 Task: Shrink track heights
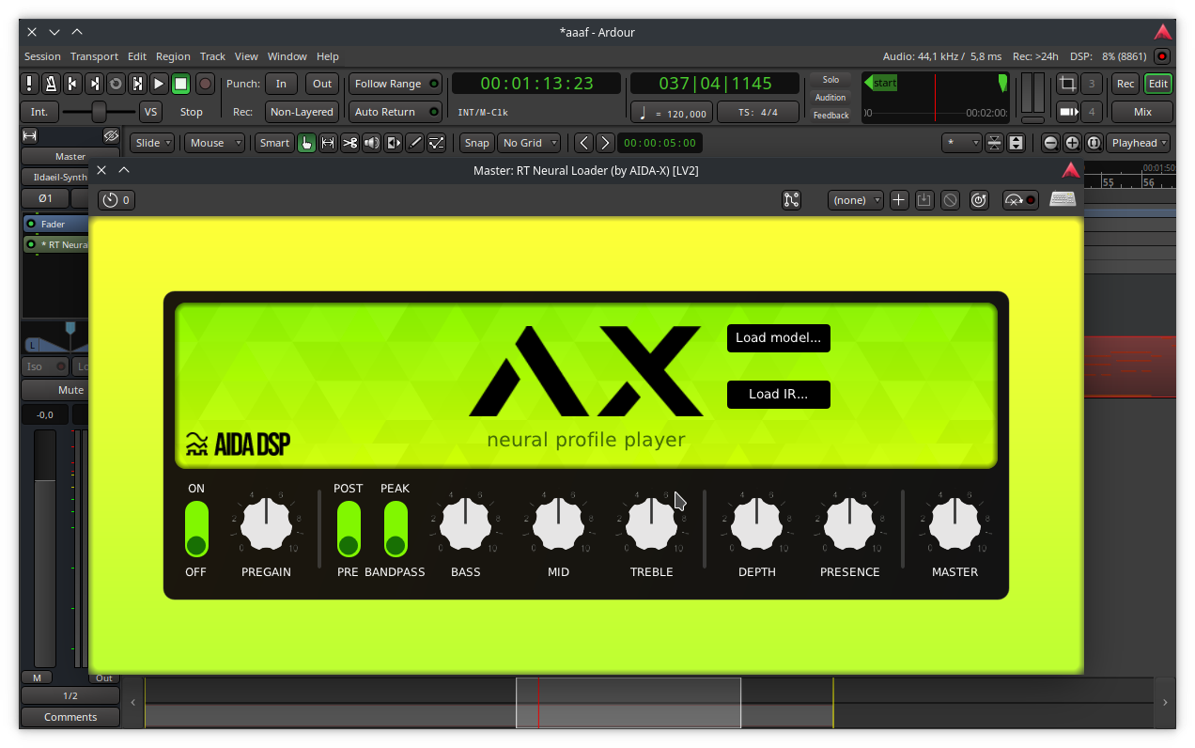click(994, 143)
